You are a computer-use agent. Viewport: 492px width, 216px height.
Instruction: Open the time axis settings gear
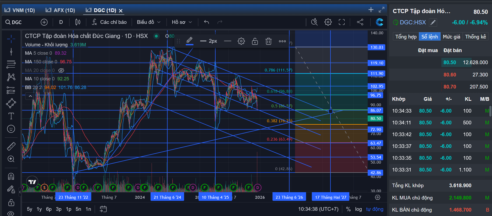(378, 197)
